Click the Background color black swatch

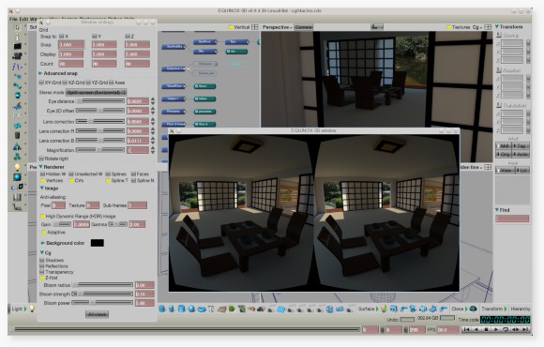(98, 243)
